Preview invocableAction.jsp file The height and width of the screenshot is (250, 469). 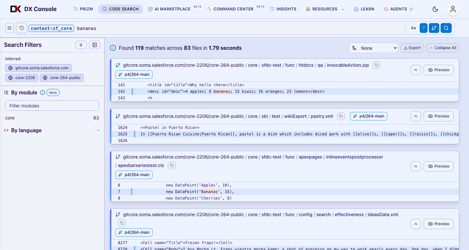pyautogui.click(x=439, y=70)
